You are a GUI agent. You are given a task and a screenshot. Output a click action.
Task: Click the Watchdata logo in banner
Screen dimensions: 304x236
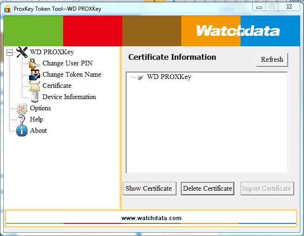(x=238, y=31)
